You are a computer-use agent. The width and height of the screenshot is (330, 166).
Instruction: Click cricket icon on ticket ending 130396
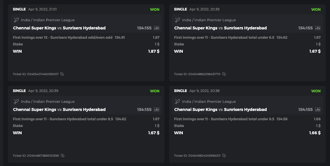click(x=16, y=102)
